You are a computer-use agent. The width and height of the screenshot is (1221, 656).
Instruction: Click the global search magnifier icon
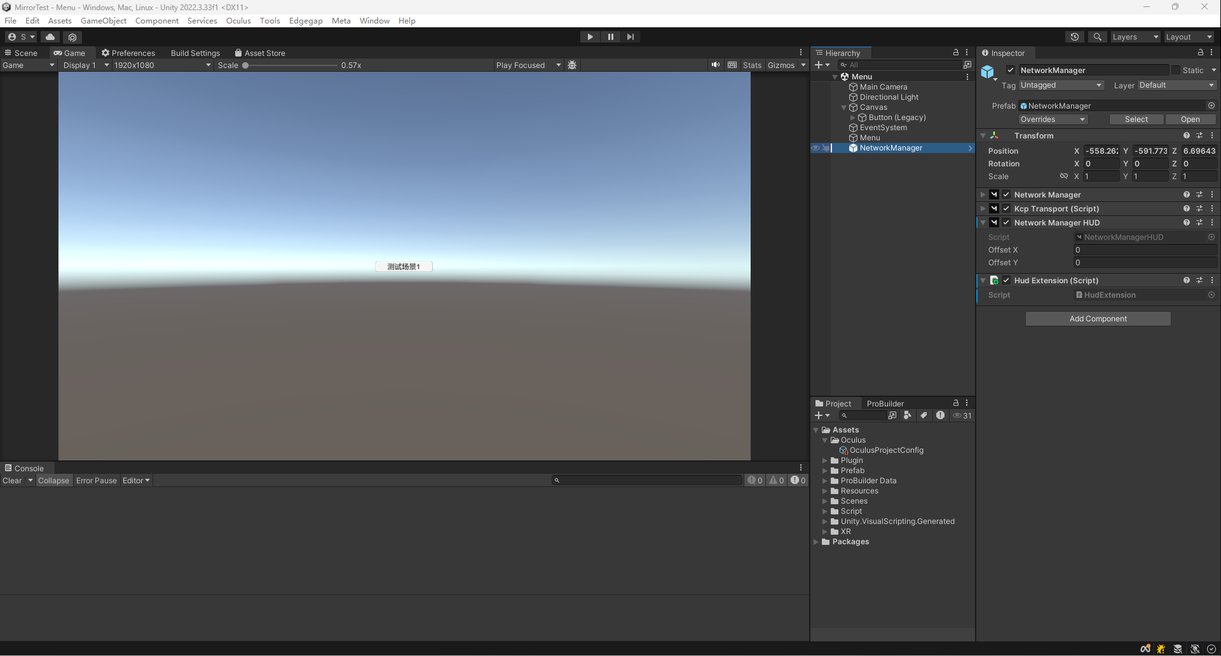[1097, 37]
